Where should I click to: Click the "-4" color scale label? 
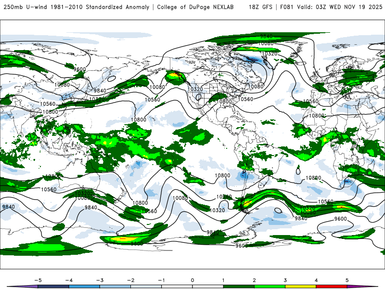69,280
